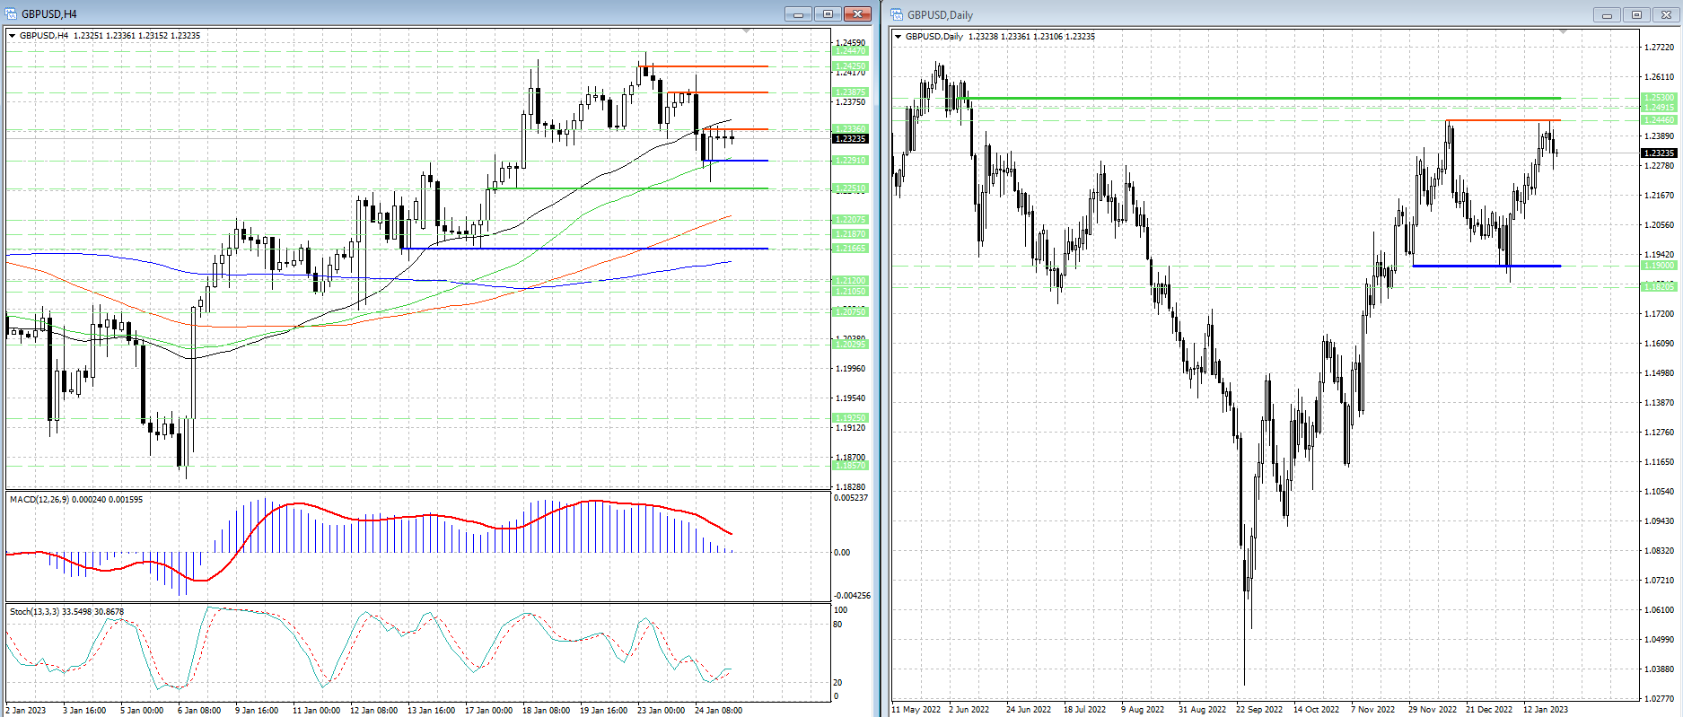Click the 1.21665 price label on H4 axis
This screenshot has width=1683, height=717.
tap(850, 248)
